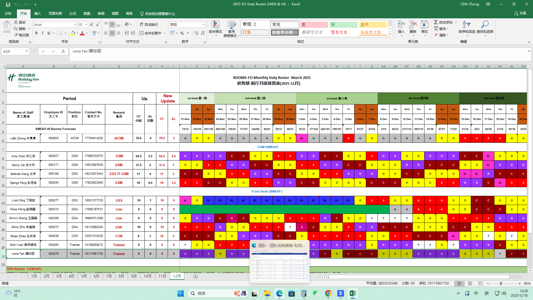Viewport: 533px width, 300px height.
Task: Click the 告诉我你想要做什么 search box
Action: pyautogui.click(x=160, y=14)
